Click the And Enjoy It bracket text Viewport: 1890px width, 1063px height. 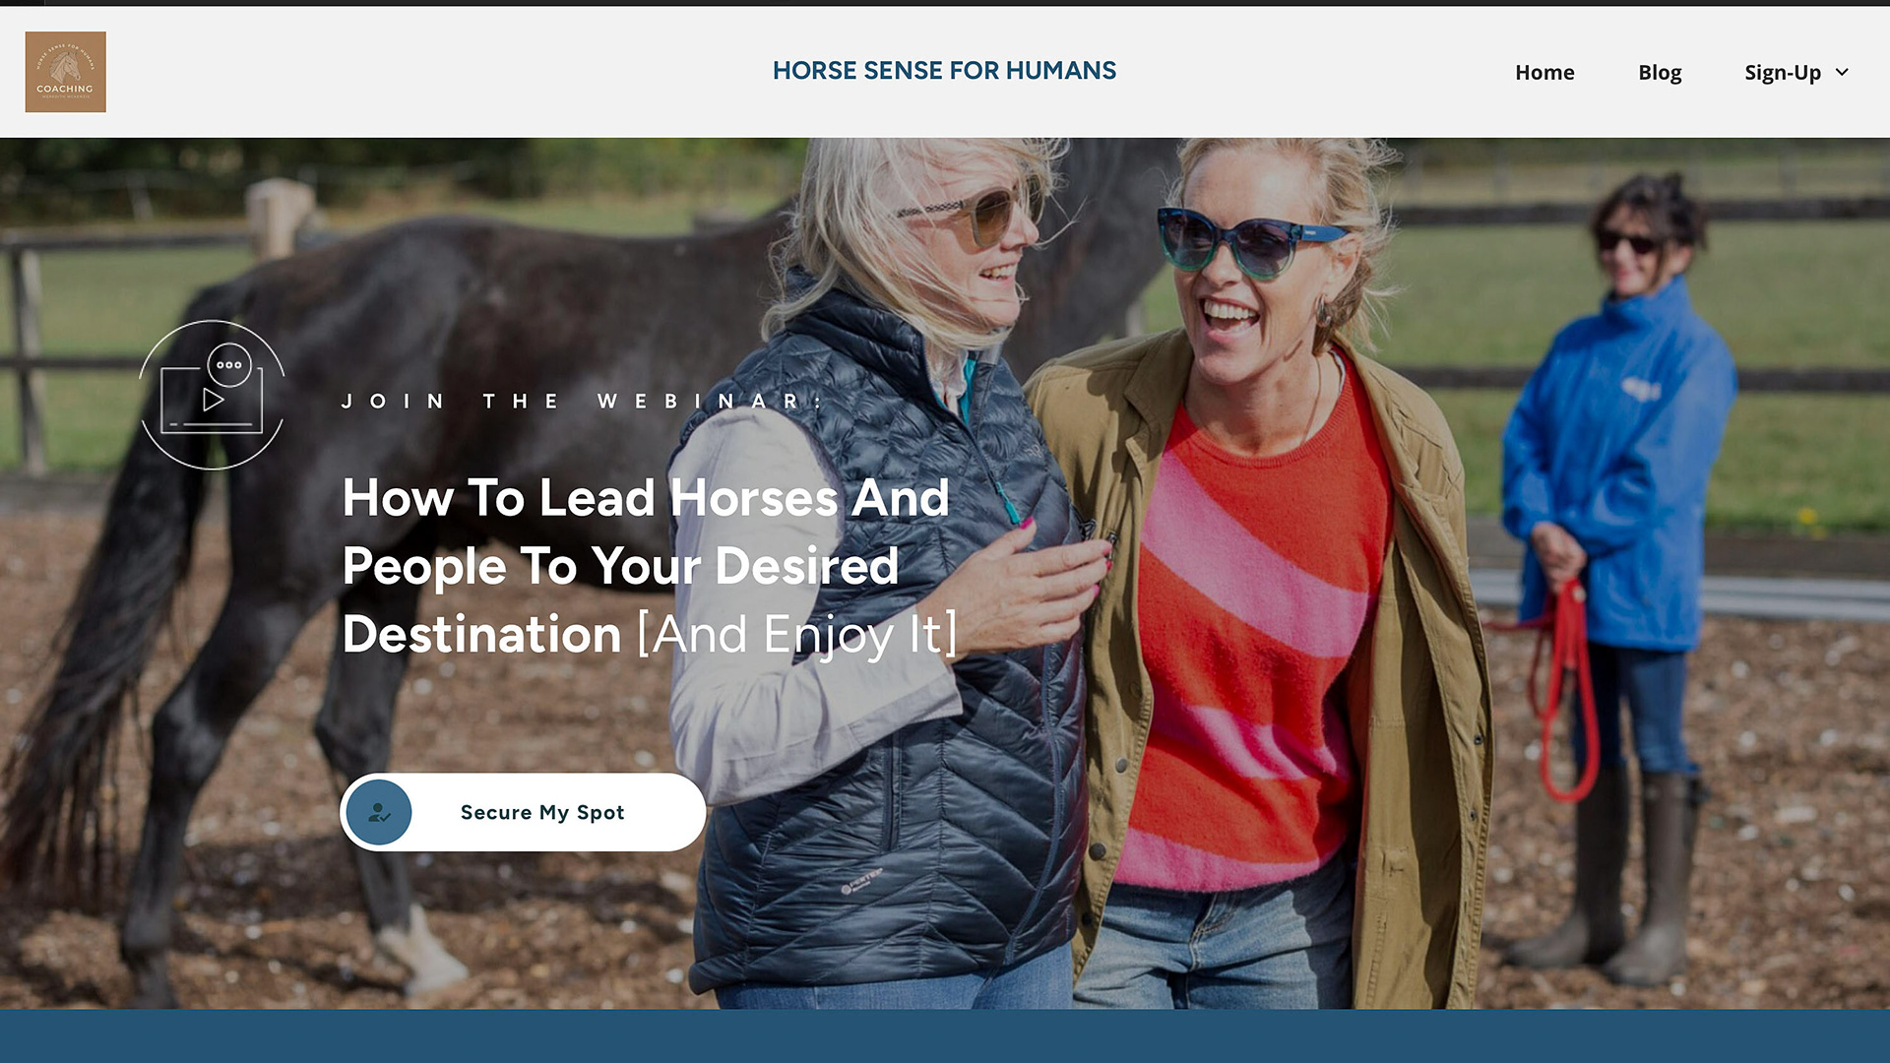pyautogui.click(x=797, y=635)
